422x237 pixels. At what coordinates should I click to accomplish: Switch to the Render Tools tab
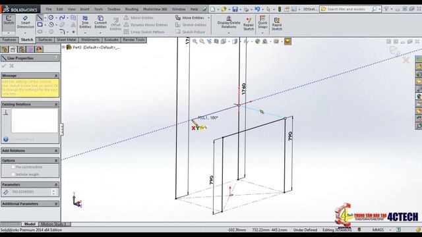pos(134,39)
